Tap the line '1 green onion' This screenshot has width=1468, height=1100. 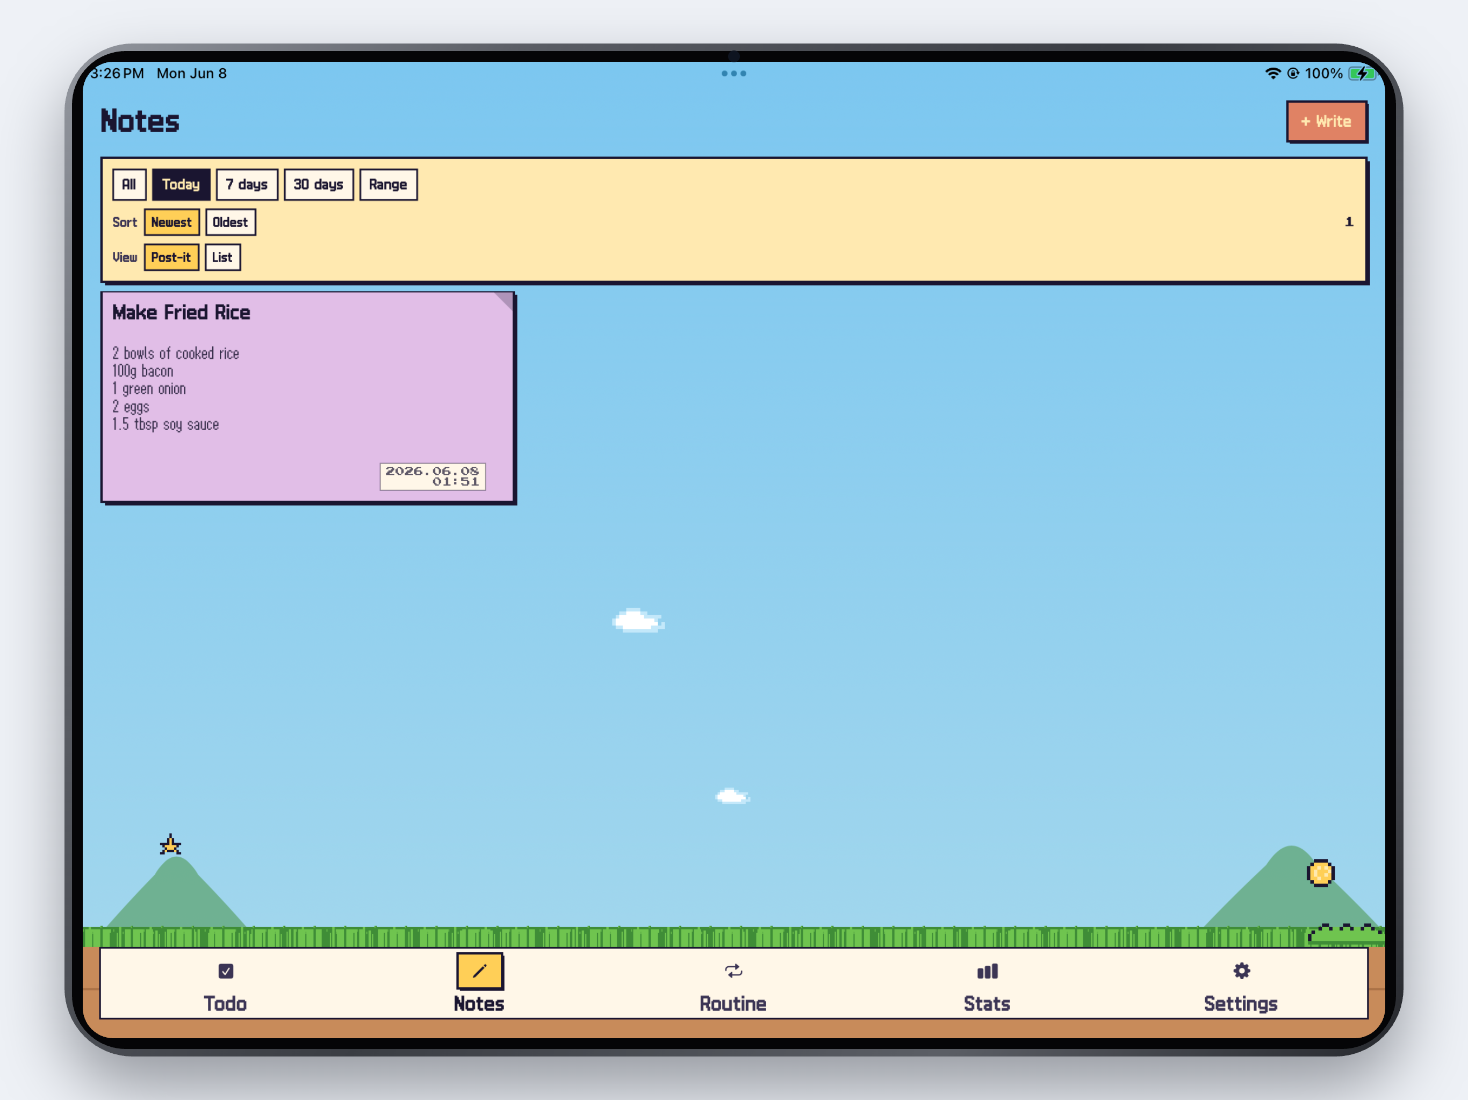tap(149, 389)
